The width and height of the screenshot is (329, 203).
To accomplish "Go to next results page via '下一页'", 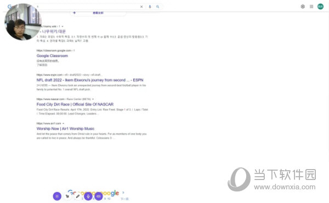I will click(124, 199).
